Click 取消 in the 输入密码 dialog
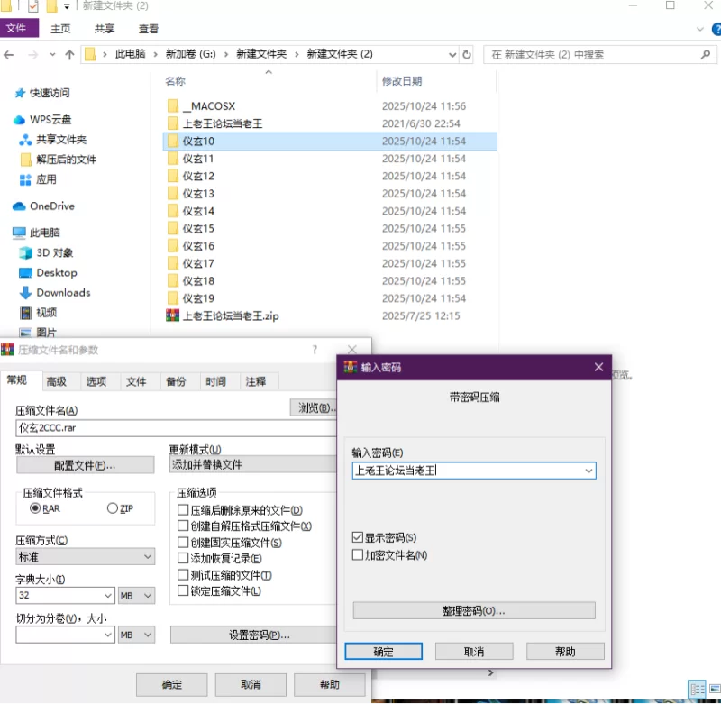The image size is (721, 704). tap(474, 652)
